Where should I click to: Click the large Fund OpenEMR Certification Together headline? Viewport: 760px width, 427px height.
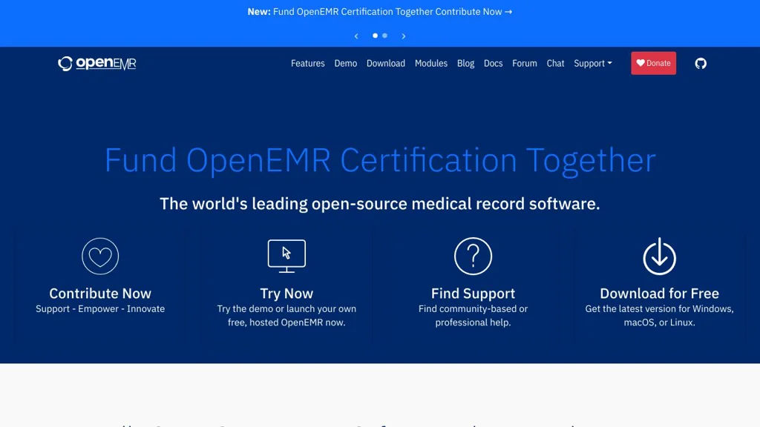click(x=380, y=160)
